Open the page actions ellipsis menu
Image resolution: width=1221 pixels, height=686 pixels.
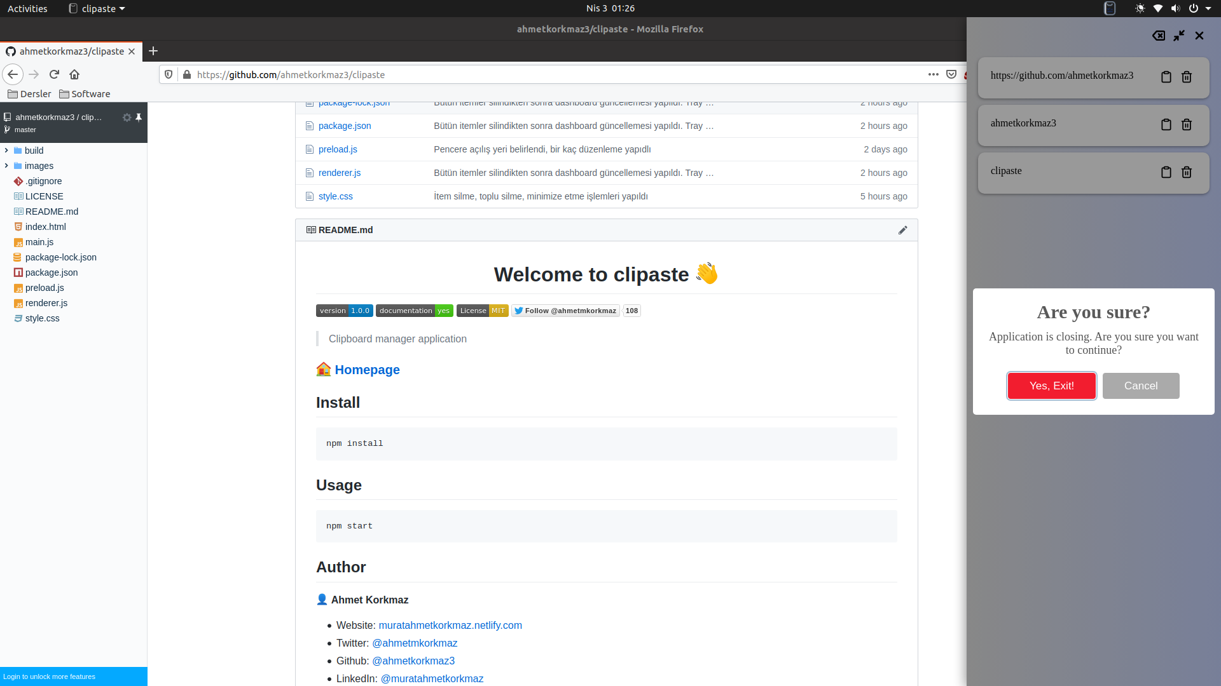(x=933, y=74)
